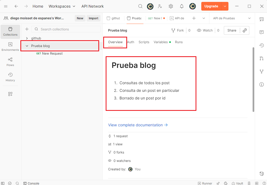
Task: Open the settings gear icon
Action: (x=171, y=6)
